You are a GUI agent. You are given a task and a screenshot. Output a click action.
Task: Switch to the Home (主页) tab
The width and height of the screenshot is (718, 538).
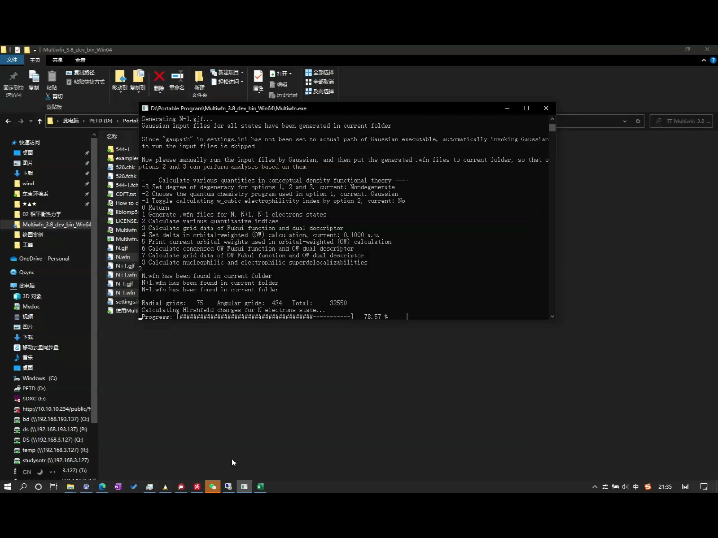[x=35, y=60]
